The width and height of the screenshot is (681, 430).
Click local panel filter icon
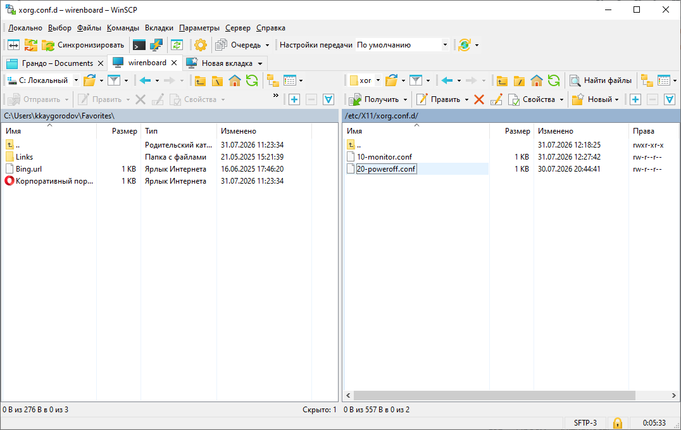click(x=114, y=80)
